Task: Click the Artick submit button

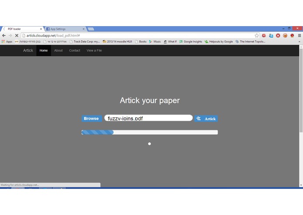Action: tap(206, 118)
